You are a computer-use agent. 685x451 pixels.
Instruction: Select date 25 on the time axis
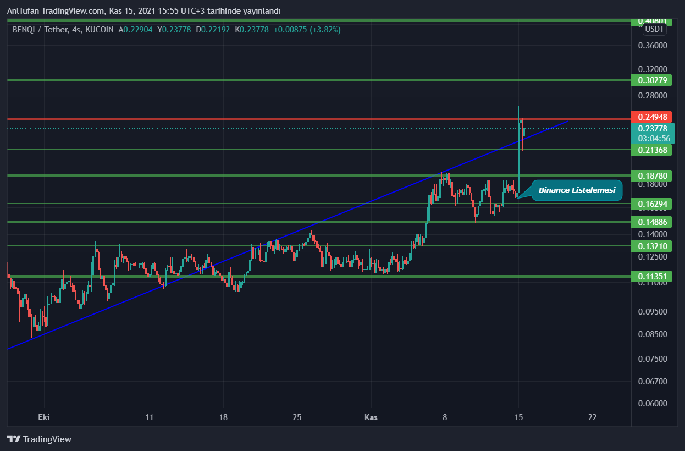[x=297, y=417]
